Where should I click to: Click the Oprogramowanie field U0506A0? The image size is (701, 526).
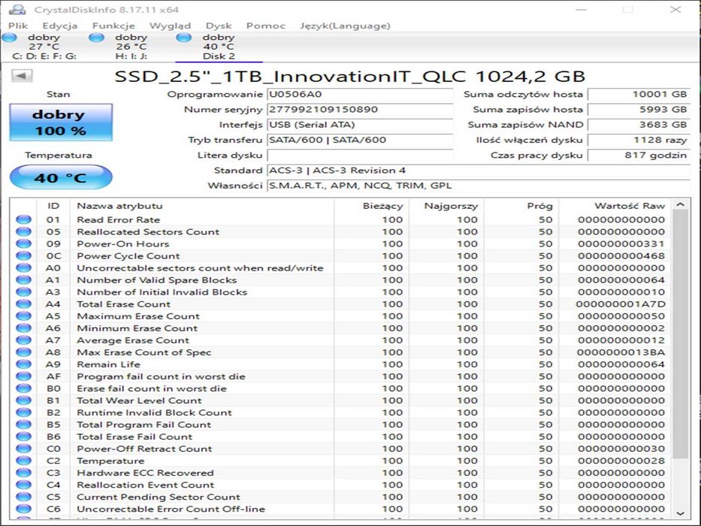pos(361,95)
